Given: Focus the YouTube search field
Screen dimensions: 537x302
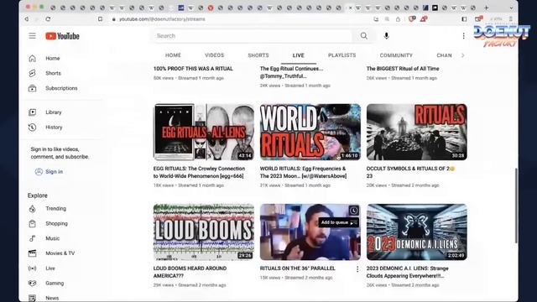Looking at the screenshot, I should click(x=252, y=36).
